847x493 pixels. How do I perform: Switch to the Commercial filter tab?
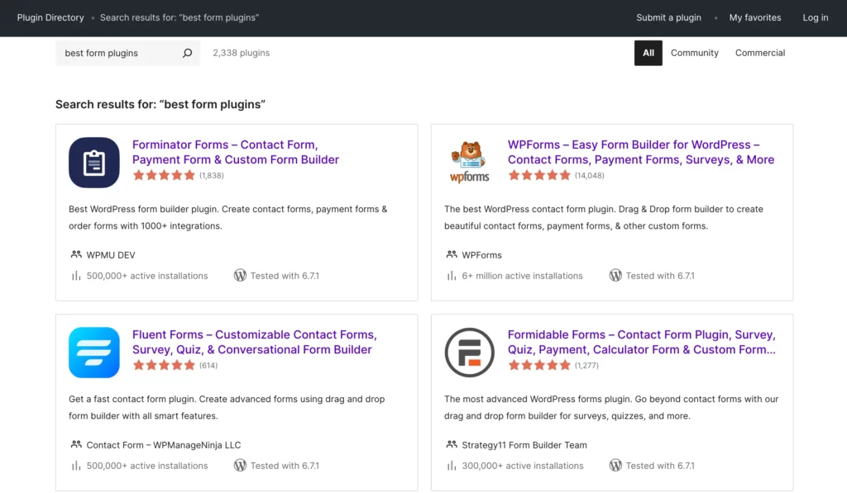coord(760,53)
